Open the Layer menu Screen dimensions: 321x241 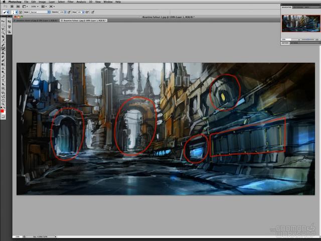(52, 2)
